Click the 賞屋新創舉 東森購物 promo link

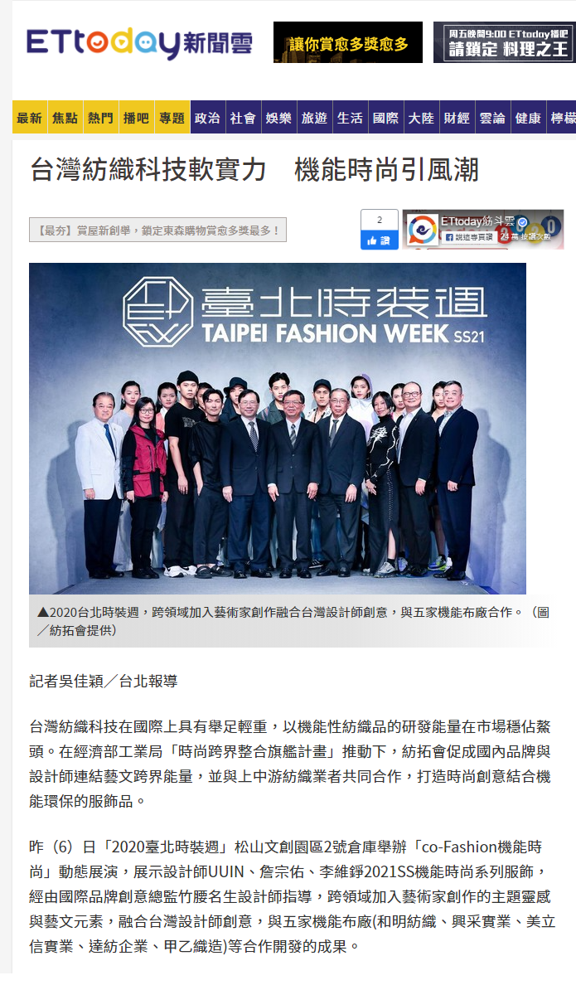tap(157, 231)
